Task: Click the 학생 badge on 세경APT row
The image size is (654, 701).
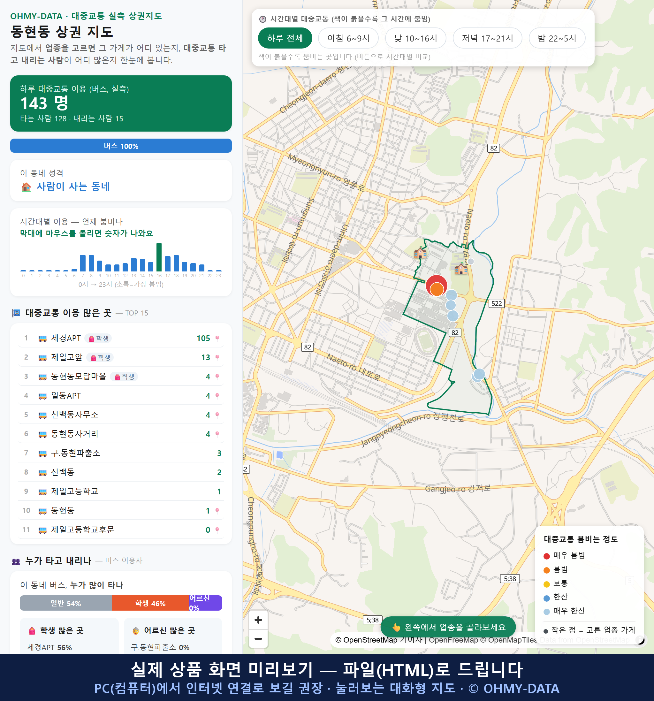Action: point(98,339)
